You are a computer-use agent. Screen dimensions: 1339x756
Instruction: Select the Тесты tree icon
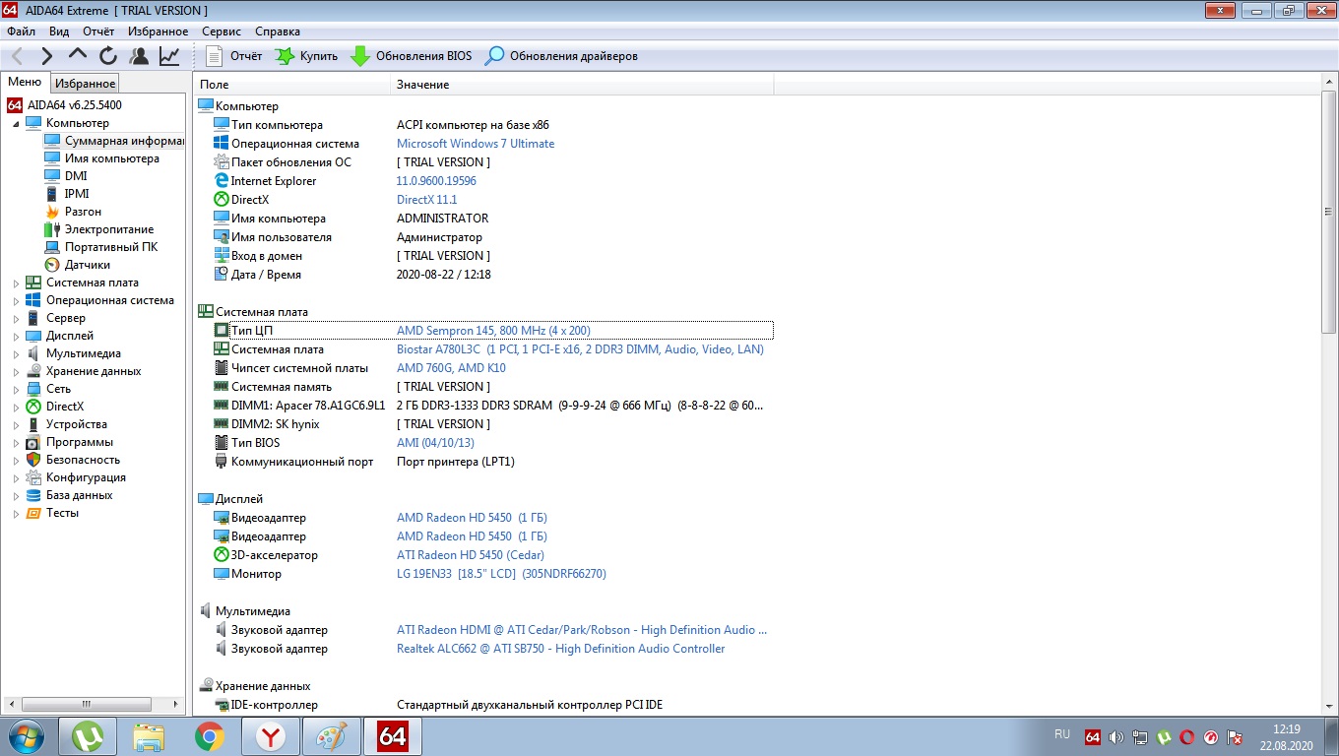pyautogui.click(x=33, y=513)
